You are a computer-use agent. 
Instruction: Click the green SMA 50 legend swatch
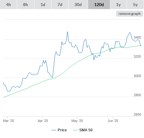pos(75,130)
